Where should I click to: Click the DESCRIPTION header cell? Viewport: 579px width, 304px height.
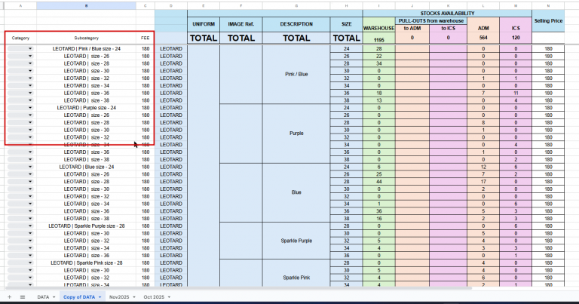(296, 24)
